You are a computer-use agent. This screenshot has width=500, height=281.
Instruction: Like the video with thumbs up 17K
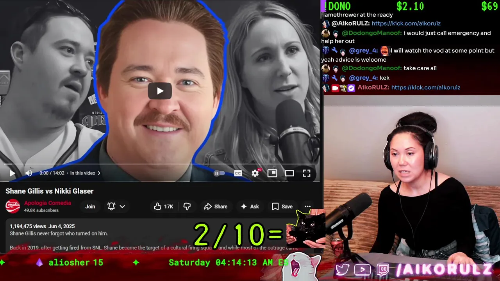point(164,206)
